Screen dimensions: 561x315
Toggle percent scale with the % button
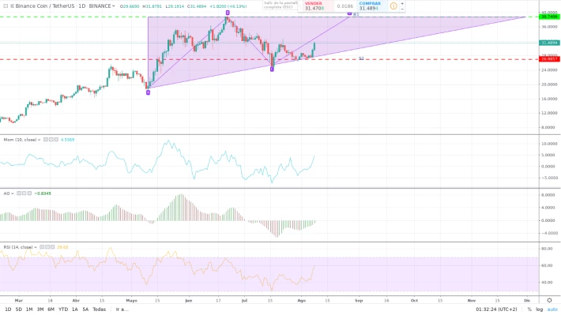click(529, 309)
